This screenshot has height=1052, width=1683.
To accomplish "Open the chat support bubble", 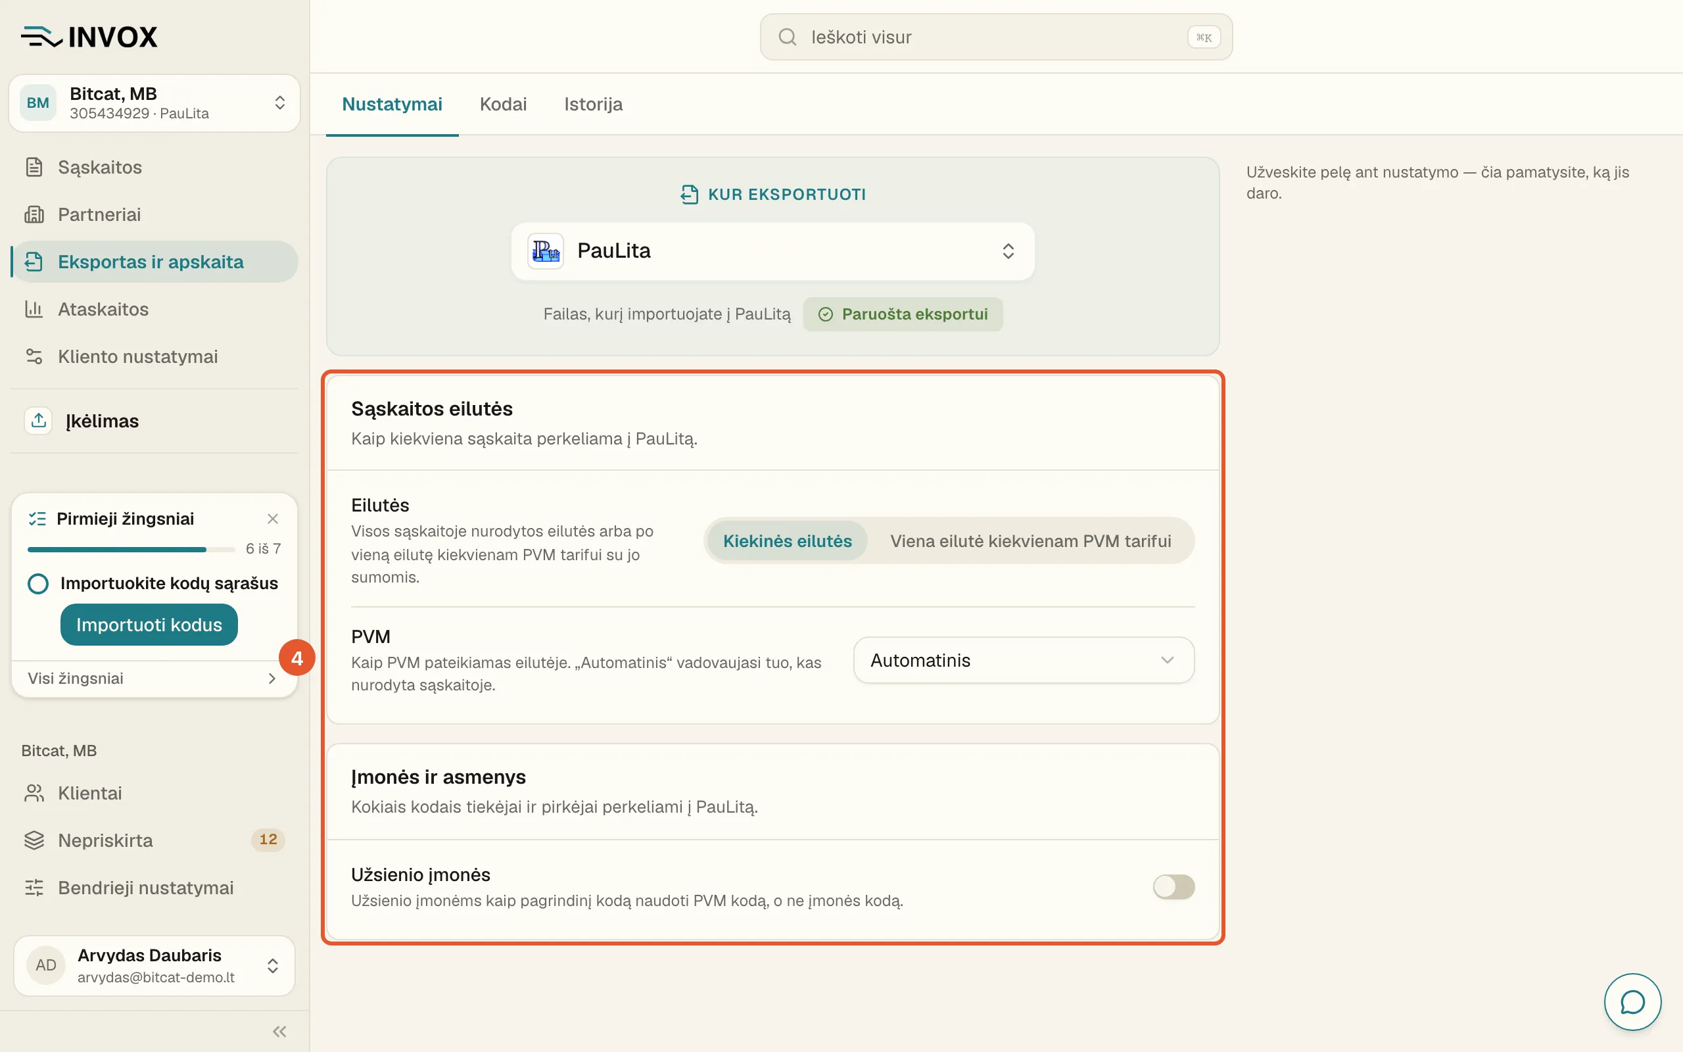I will [x=1632, y=1002].
